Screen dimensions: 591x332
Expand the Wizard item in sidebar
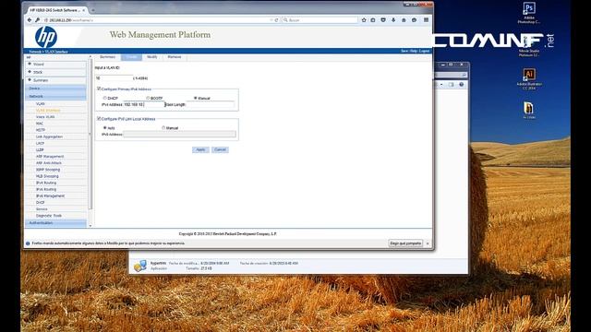(x=55, y=65)
